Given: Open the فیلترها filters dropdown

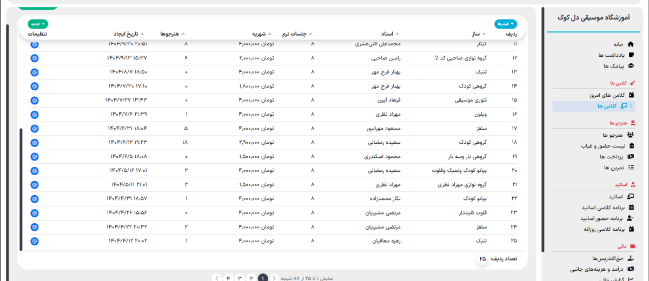Looking at the screenshot, I should click(506, 24).
